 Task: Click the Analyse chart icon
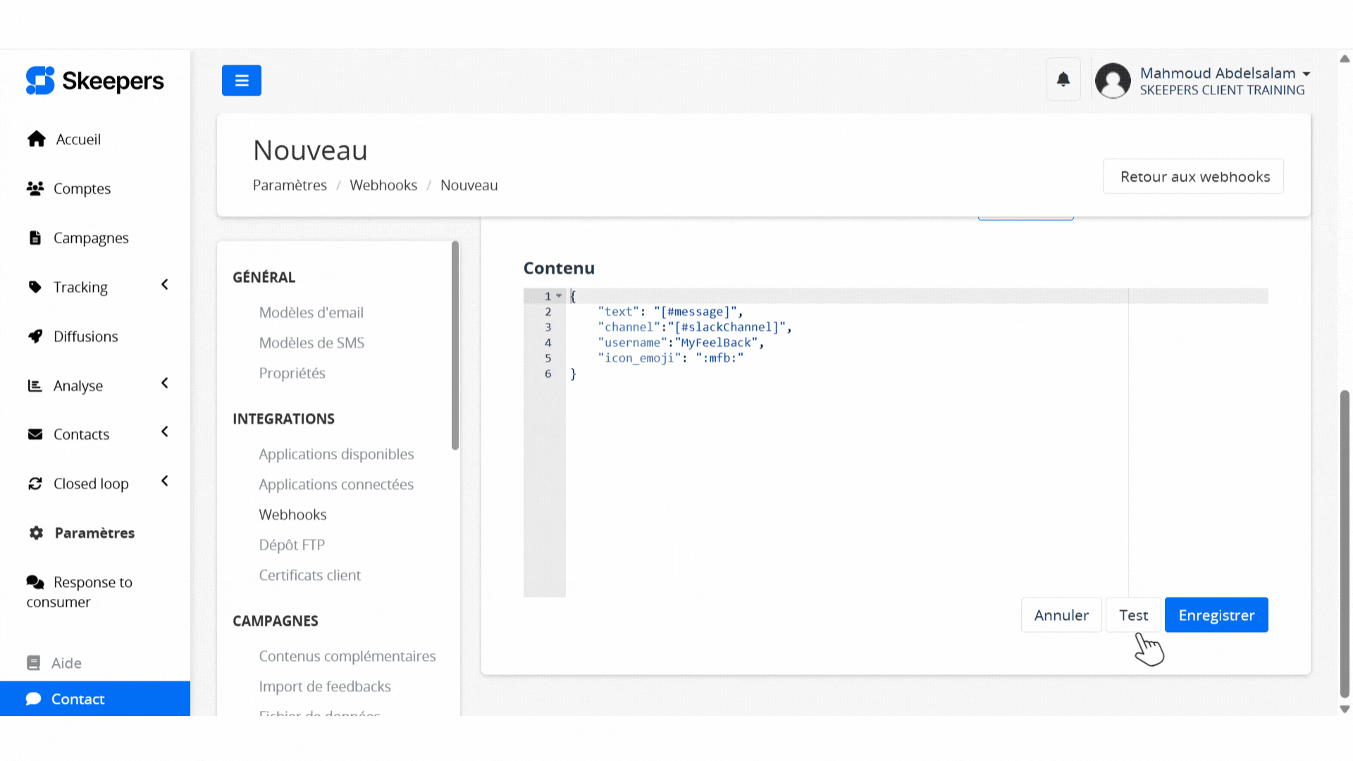(x=35, y=385)
